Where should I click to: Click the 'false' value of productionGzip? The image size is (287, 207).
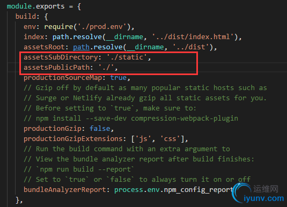(100, 129)
